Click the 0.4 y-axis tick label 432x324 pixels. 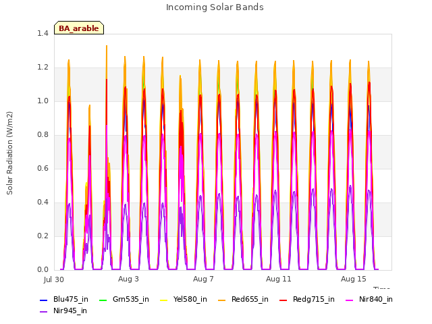[43, 202]
